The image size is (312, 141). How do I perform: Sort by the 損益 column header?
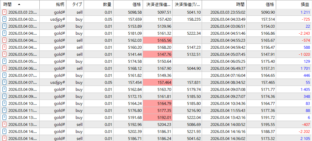pyautogui.click(x=305, y=4)
